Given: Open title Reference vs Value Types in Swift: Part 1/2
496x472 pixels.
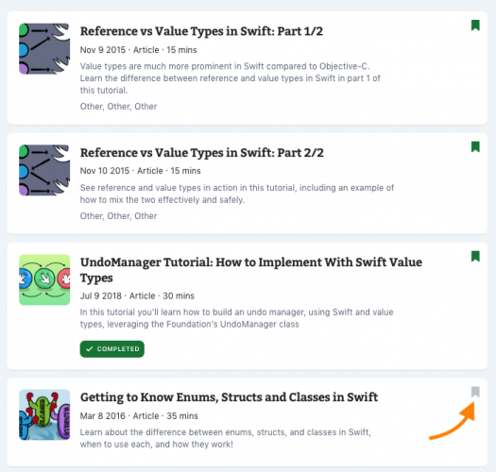Looking at the screenshot, I should pyautogui.click(x=201, y=31).
